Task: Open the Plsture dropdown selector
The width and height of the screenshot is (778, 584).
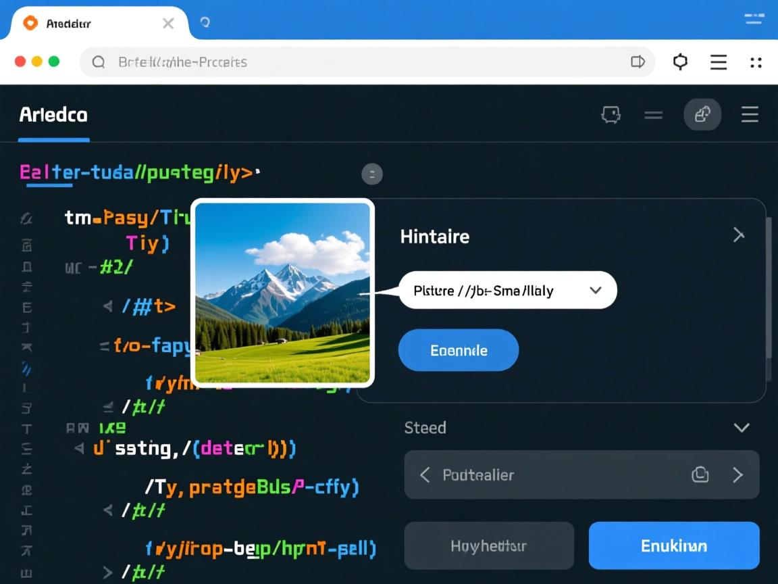Action: tap(508, 291)
